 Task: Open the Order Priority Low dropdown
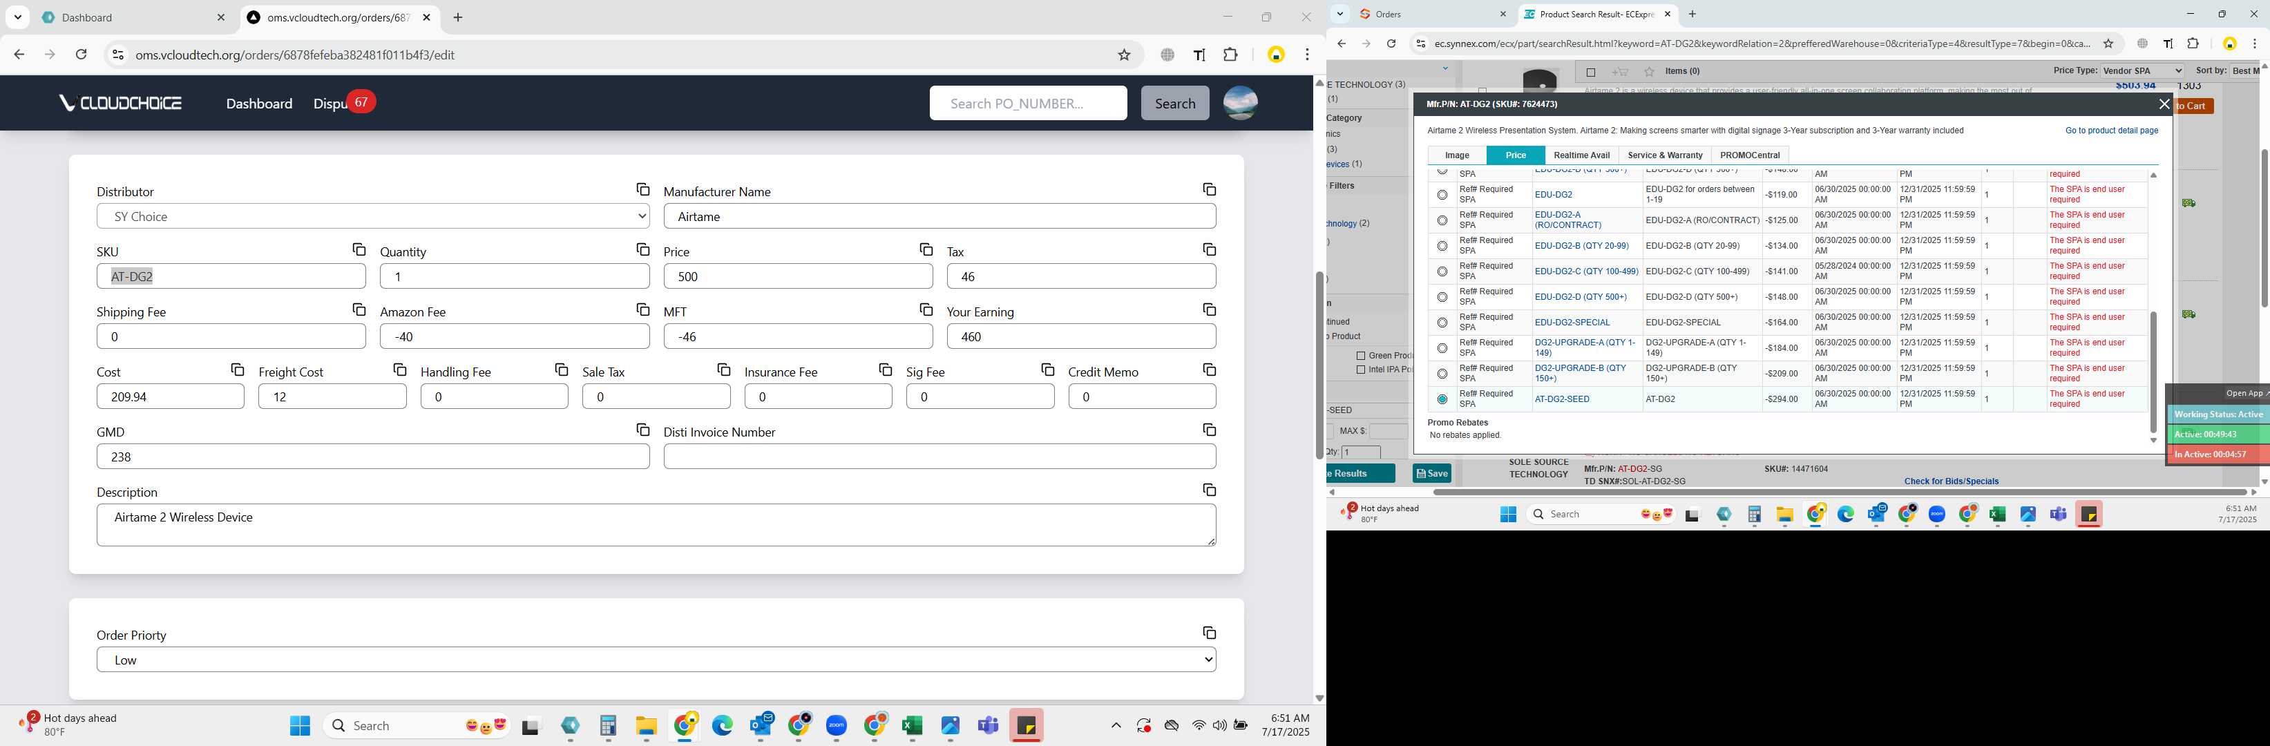tap(656, 660)
